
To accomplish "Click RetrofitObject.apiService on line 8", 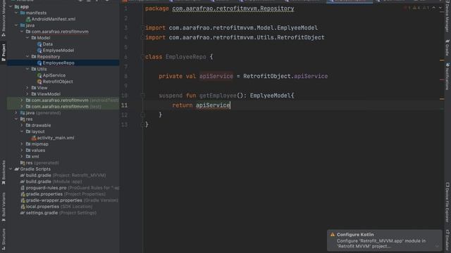I will (x=285, y=76).
